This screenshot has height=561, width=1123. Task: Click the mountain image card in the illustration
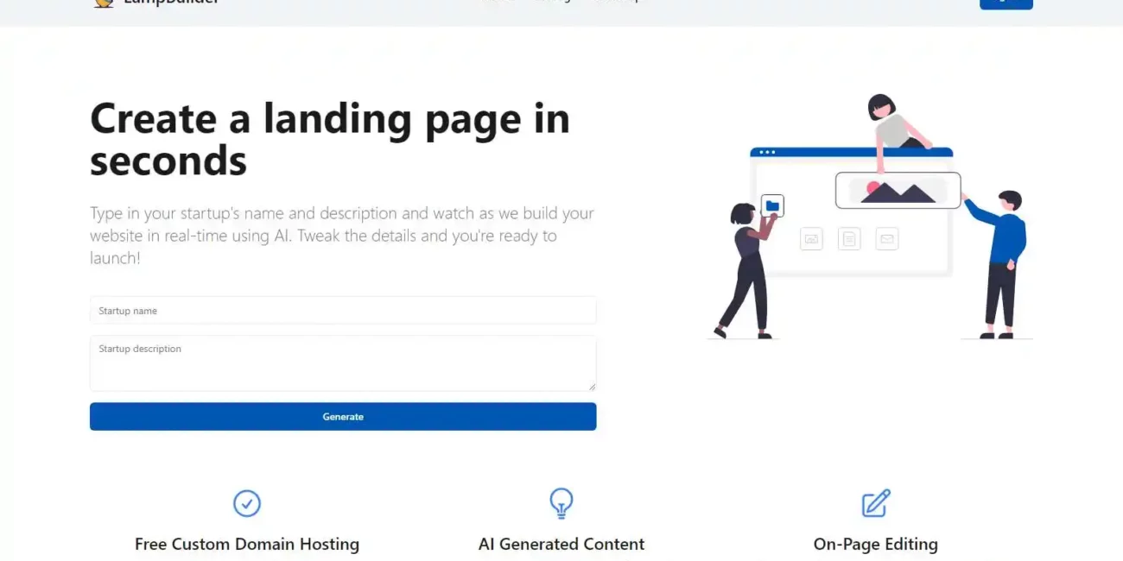(x=898, y=190)
